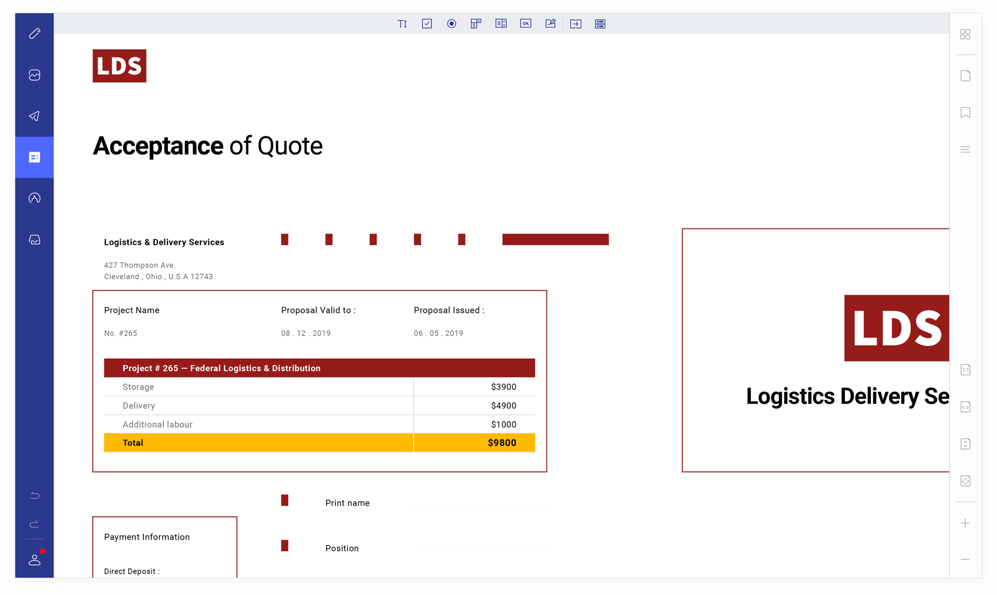
Task: Click the paper plane send icon
Action: click(35, 116)
